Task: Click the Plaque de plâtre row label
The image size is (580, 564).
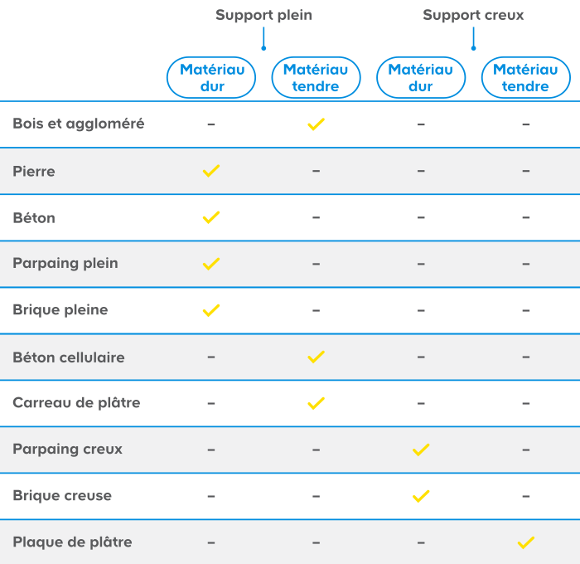Action: pos(73,542)
